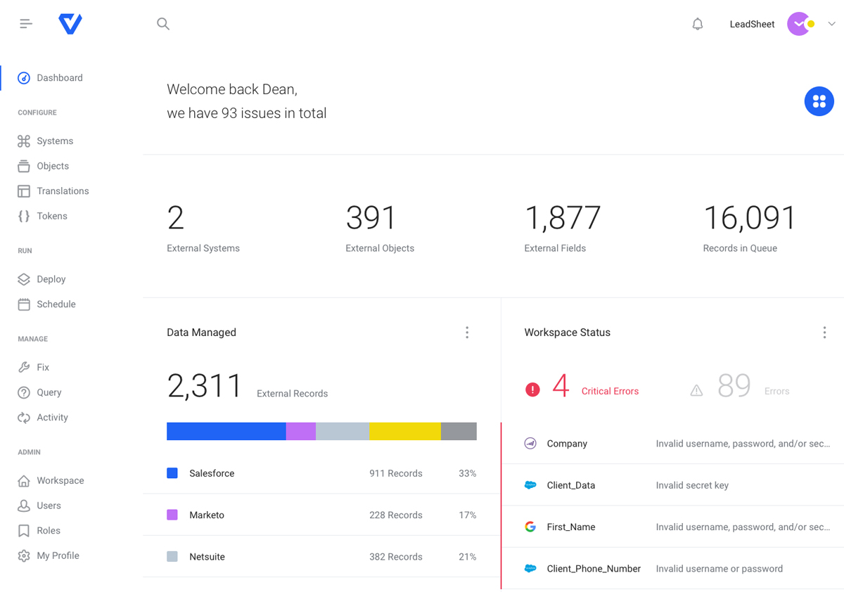
Task: Go to the Tokens page
Action: point(51,216)
